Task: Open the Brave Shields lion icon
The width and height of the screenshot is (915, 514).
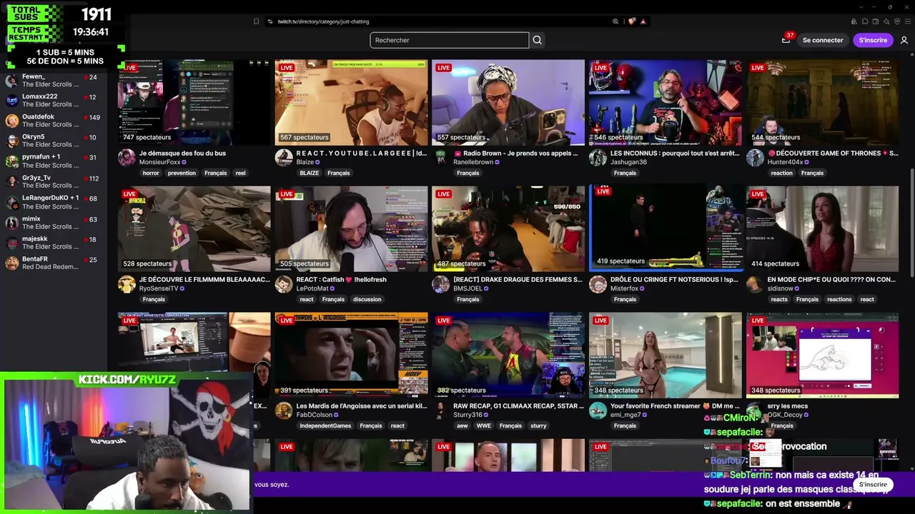Action: (x=632, y=21)
